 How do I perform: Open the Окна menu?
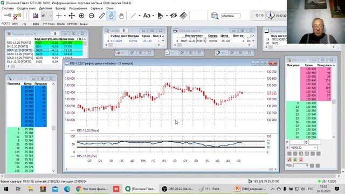tap(110, 9)
